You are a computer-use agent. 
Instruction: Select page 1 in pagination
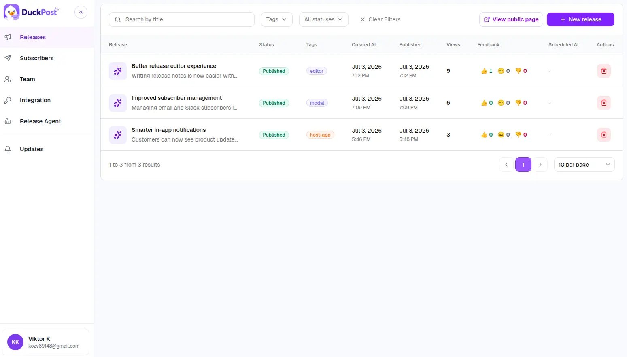tap(523, 165)
